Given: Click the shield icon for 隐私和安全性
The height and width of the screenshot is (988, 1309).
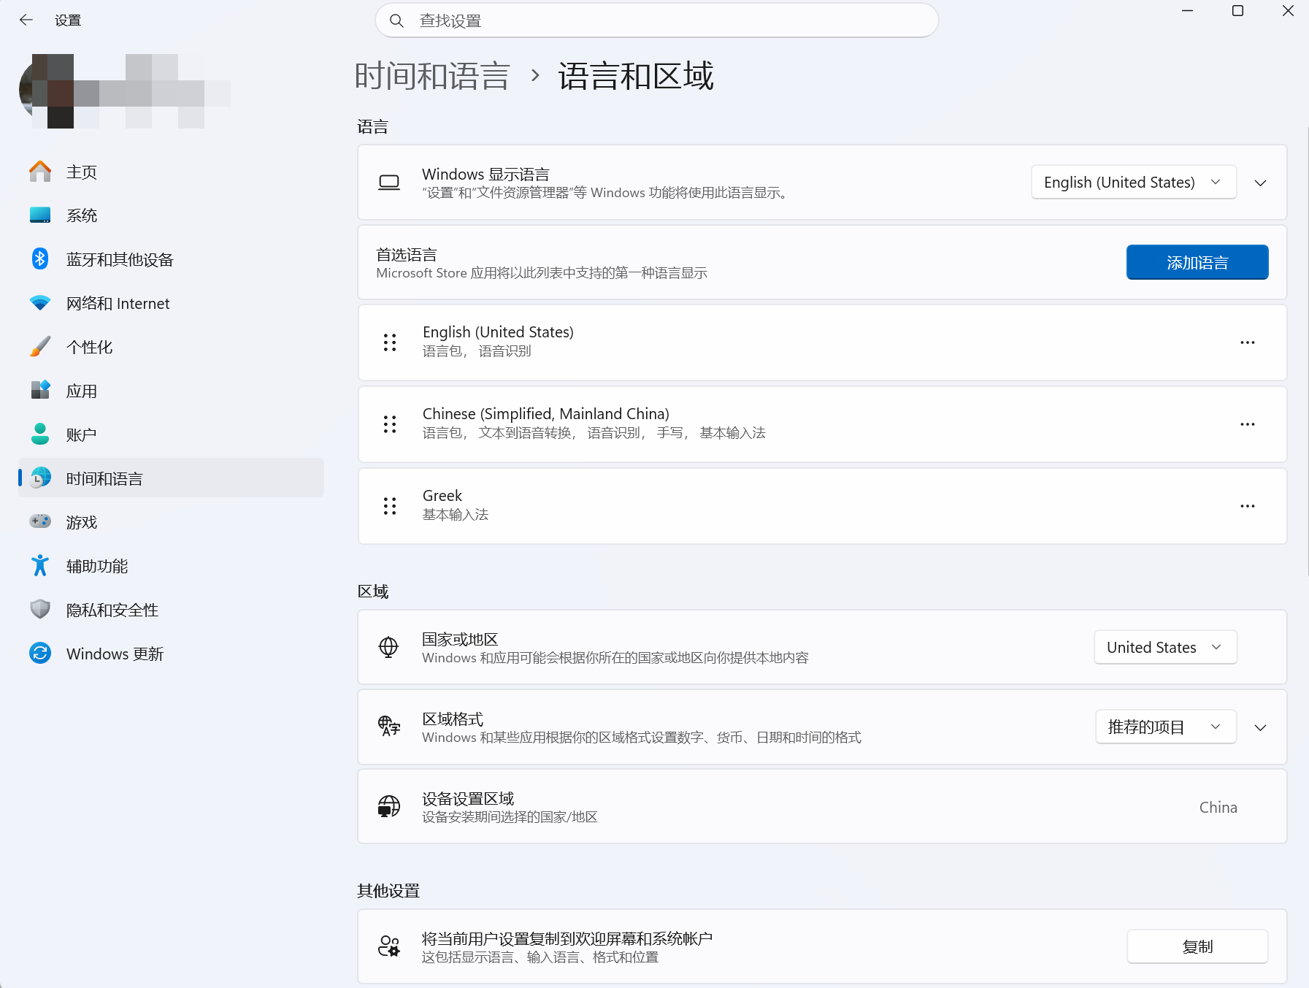Looking at the screenshot, I should pyautogui.click(x=40, y=610).
